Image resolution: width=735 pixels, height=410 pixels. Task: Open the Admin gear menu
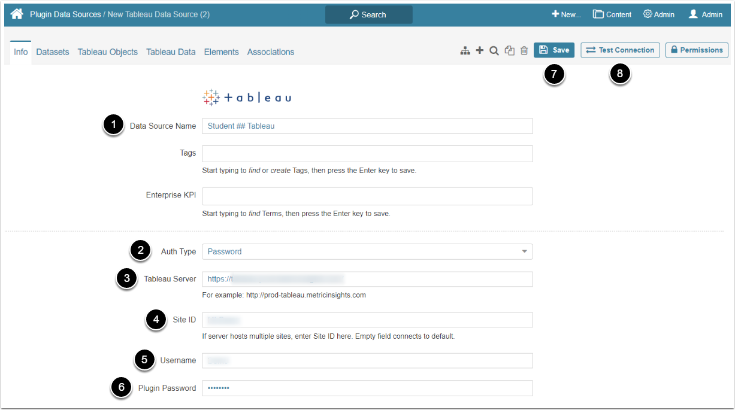(658, 14)
